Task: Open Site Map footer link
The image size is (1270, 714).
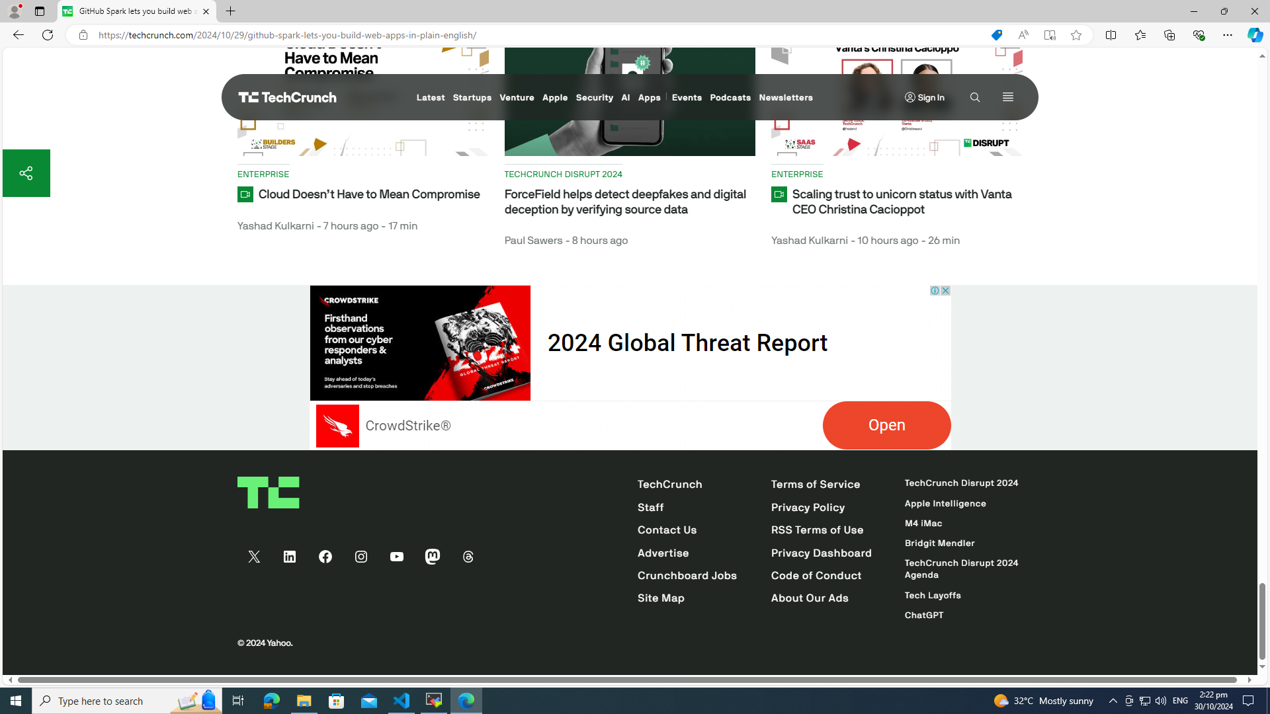Action: 661,598
